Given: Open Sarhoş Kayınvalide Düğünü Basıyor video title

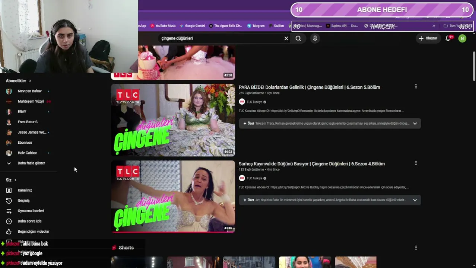Looking at the screenshot, I should tap(312, 164).
